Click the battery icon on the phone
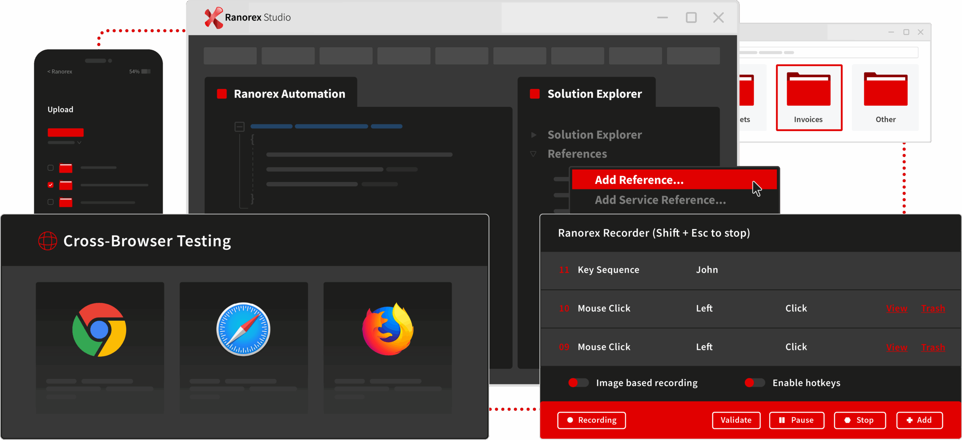Viewport: 962px width, 440px height. (x=146, y=71)
